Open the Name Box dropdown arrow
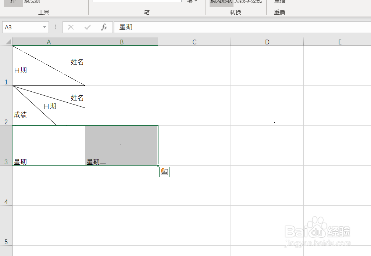371x256 pixels. (x=44, y=27)
